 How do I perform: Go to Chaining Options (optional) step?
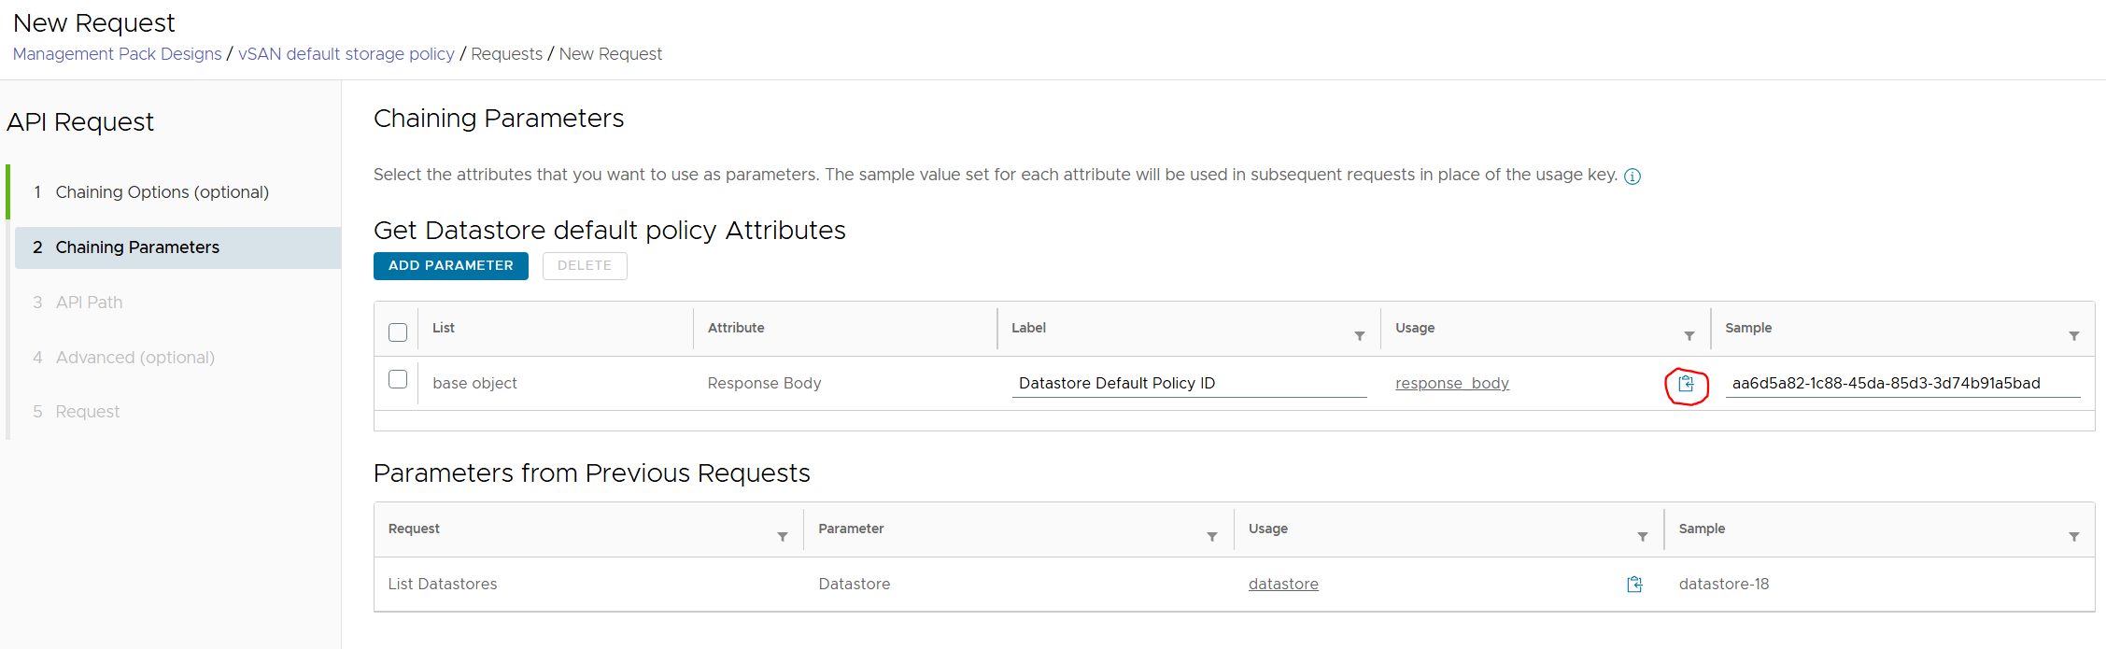162,192
